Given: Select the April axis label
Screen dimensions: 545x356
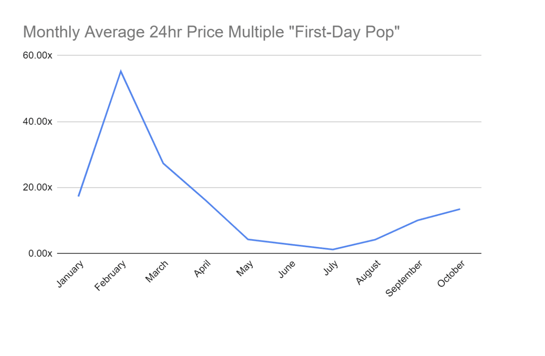Looking at the screenshot, I should coord(202,269).
